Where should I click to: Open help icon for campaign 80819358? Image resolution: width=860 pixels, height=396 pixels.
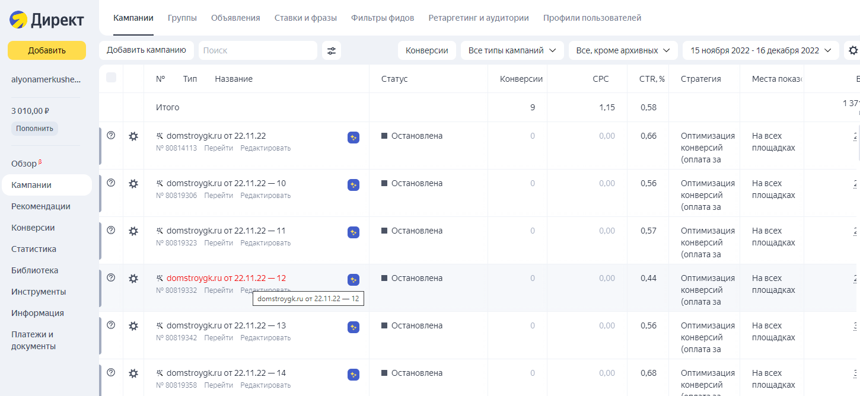tap(111, 372)
